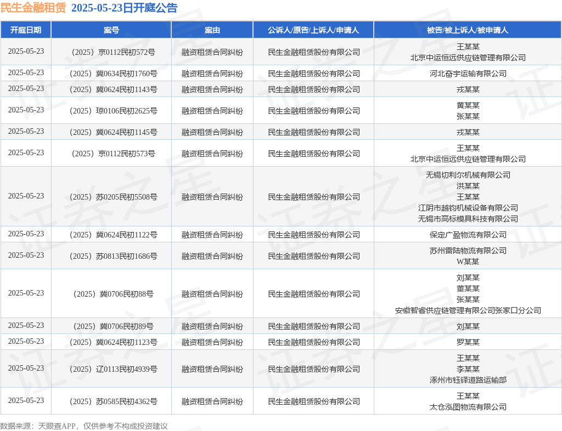Click the plaintiff in the 苏0585民初4362号 row

coord(314,401)
